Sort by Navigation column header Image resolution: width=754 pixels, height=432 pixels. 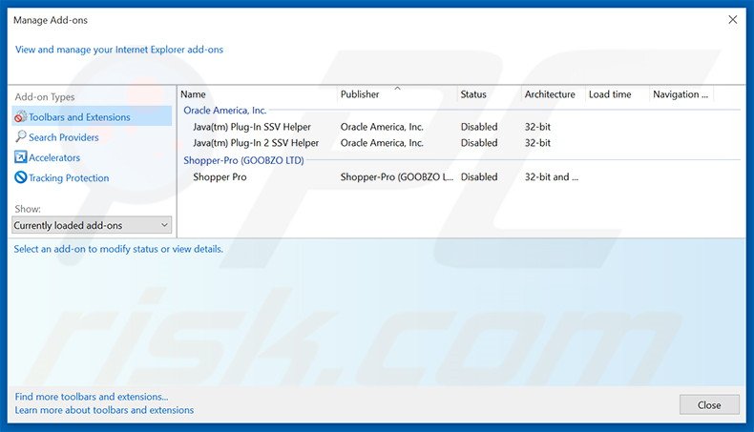[x=681, y=94]
